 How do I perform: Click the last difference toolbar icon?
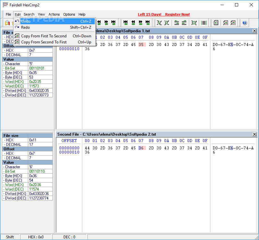coord(113,23)
